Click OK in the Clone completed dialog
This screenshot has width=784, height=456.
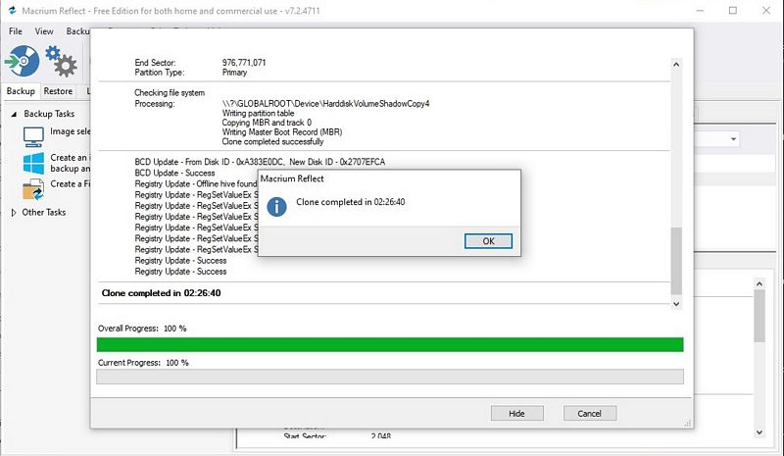(488, 241)
